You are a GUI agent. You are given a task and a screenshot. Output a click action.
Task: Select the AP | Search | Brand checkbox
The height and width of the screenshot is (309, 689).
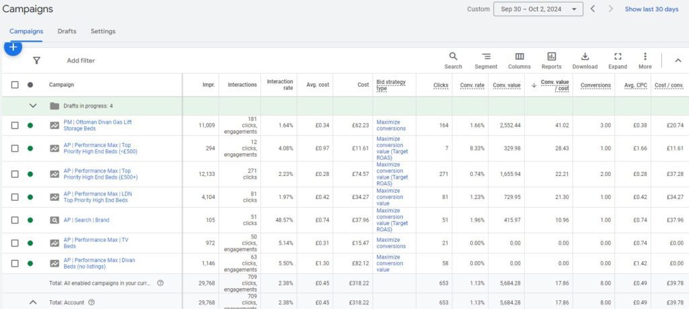15,220
